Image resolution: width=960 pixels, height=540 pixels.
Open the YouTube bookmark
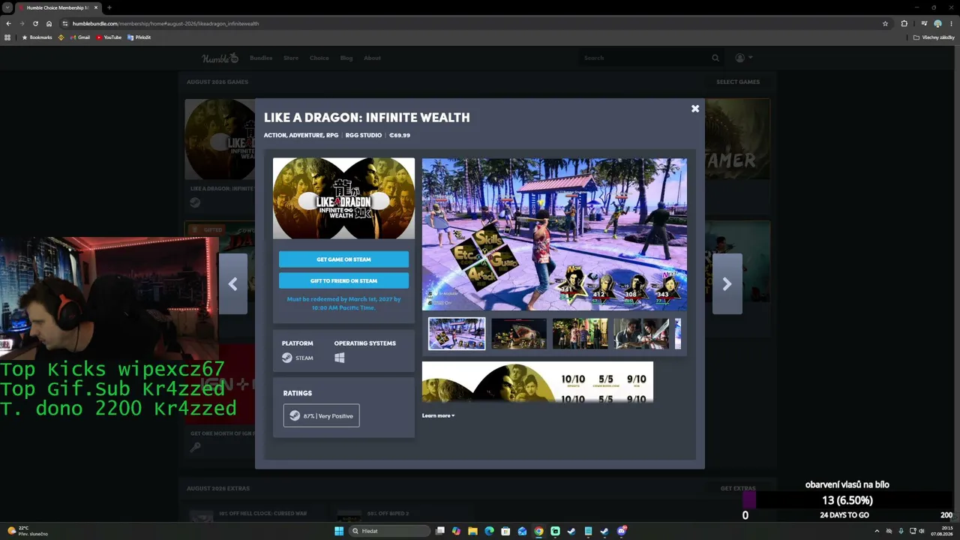(x=109, y=37)
